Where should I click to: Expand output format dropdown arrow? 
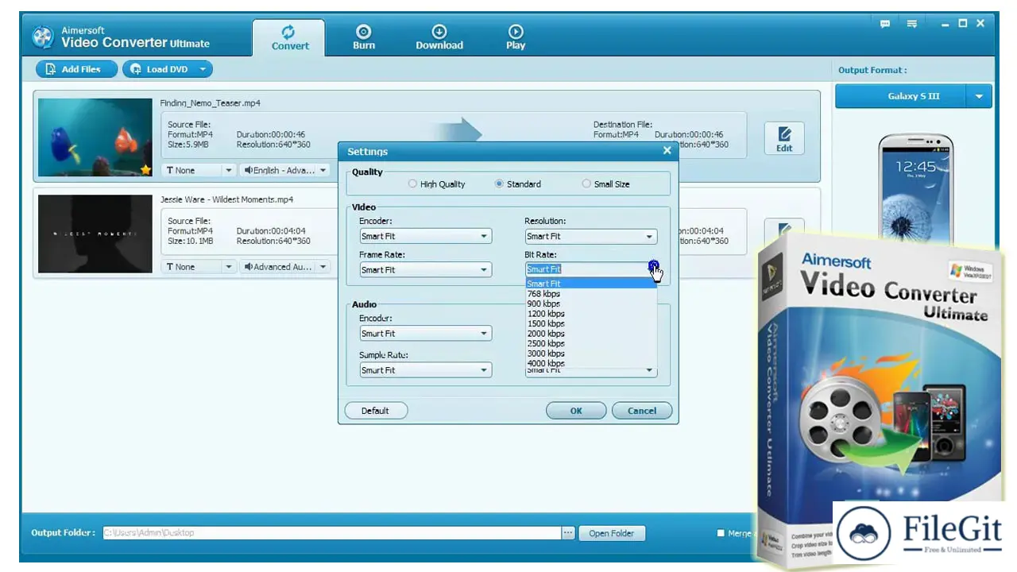click(x=979, y=96)
